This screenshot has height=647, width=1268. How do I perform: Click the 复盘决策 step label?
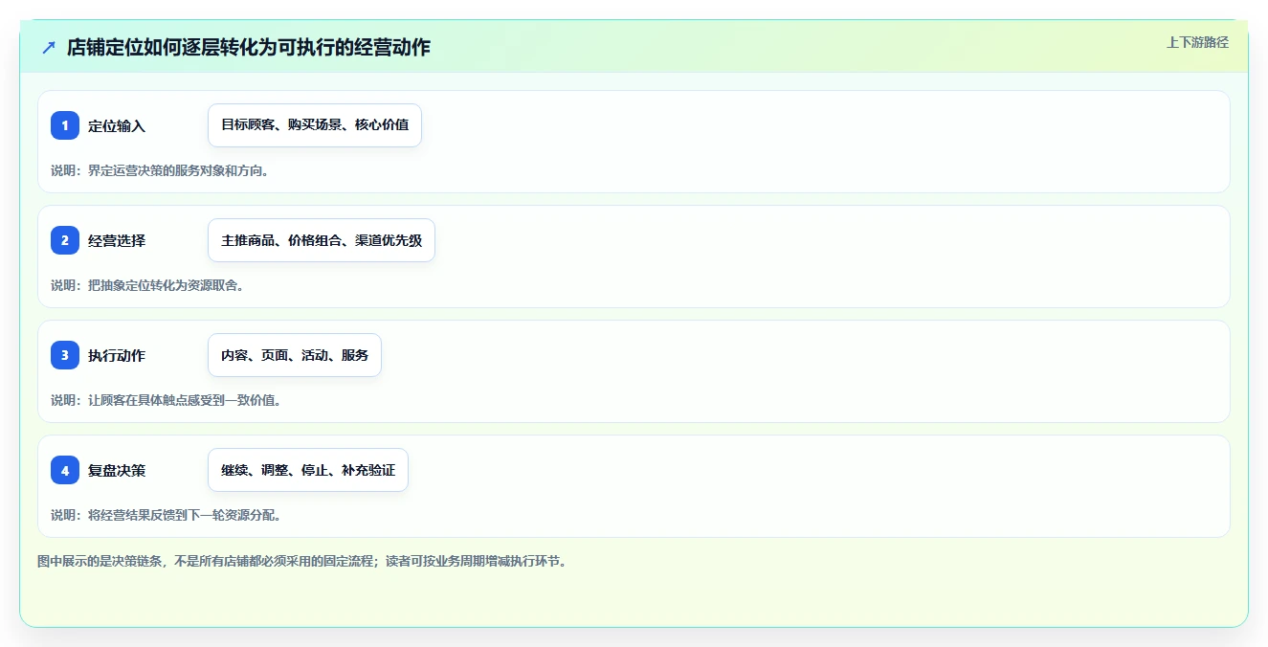pyautogui.click(x=117, y=470)
